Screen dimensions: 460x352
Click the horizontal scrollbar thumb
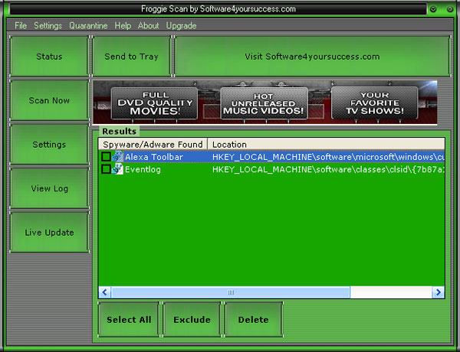point(231,292)
